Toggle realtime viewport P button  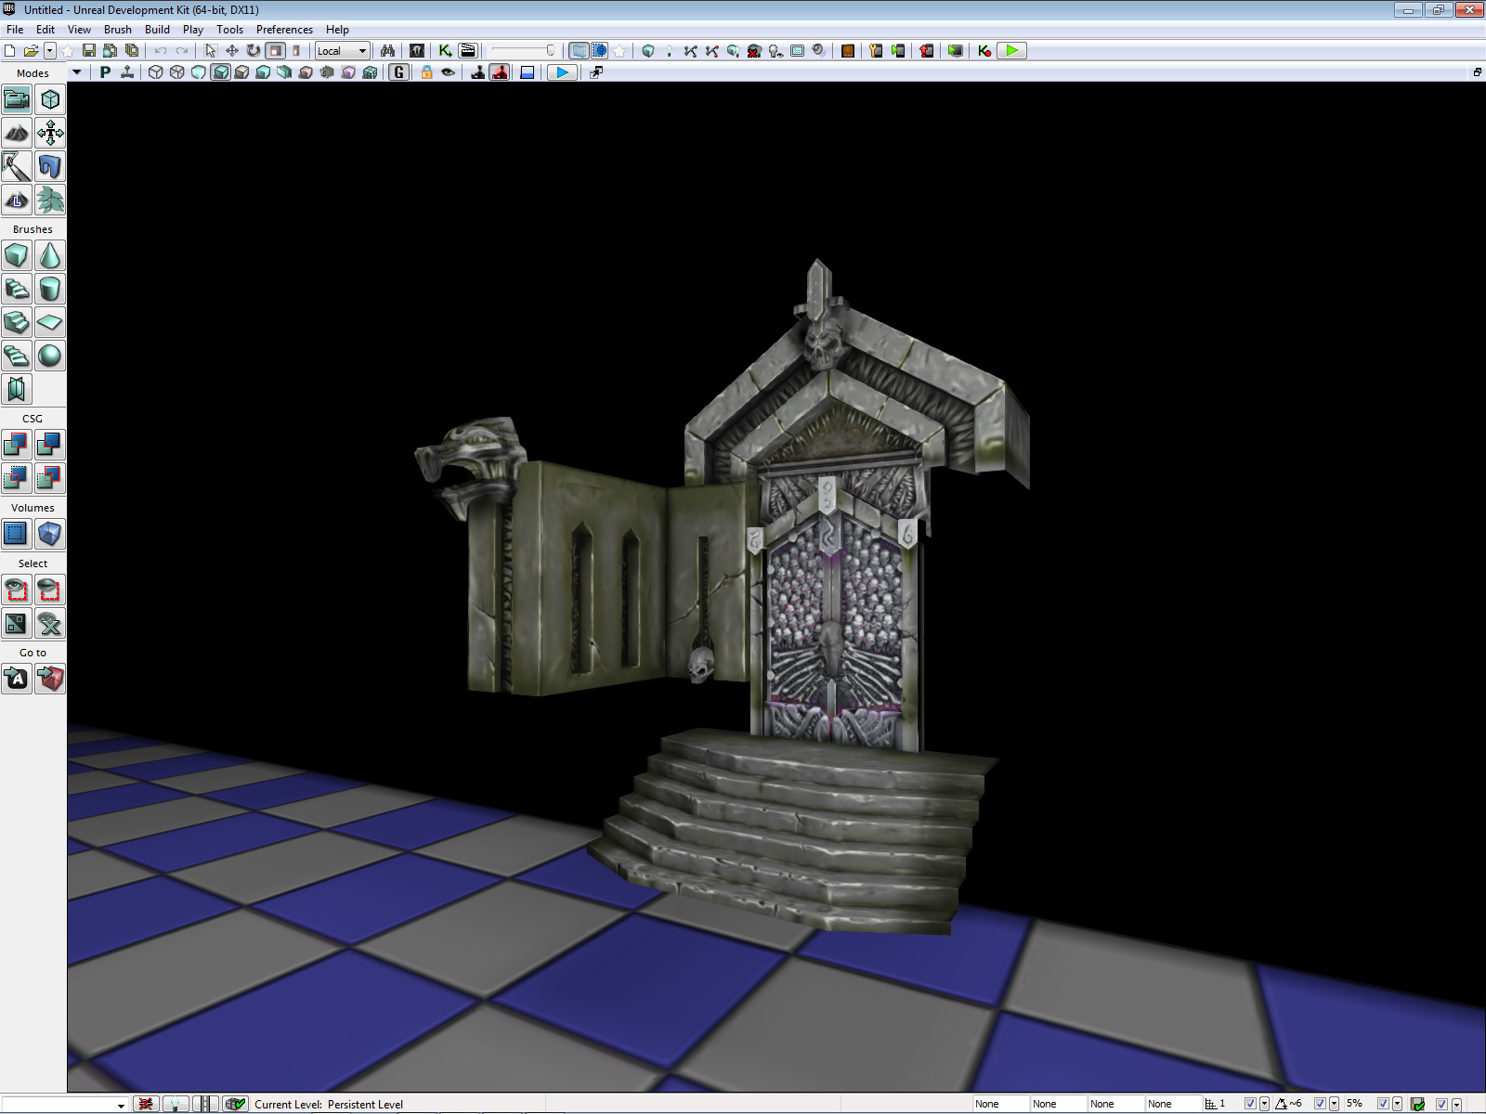point(105,72)
